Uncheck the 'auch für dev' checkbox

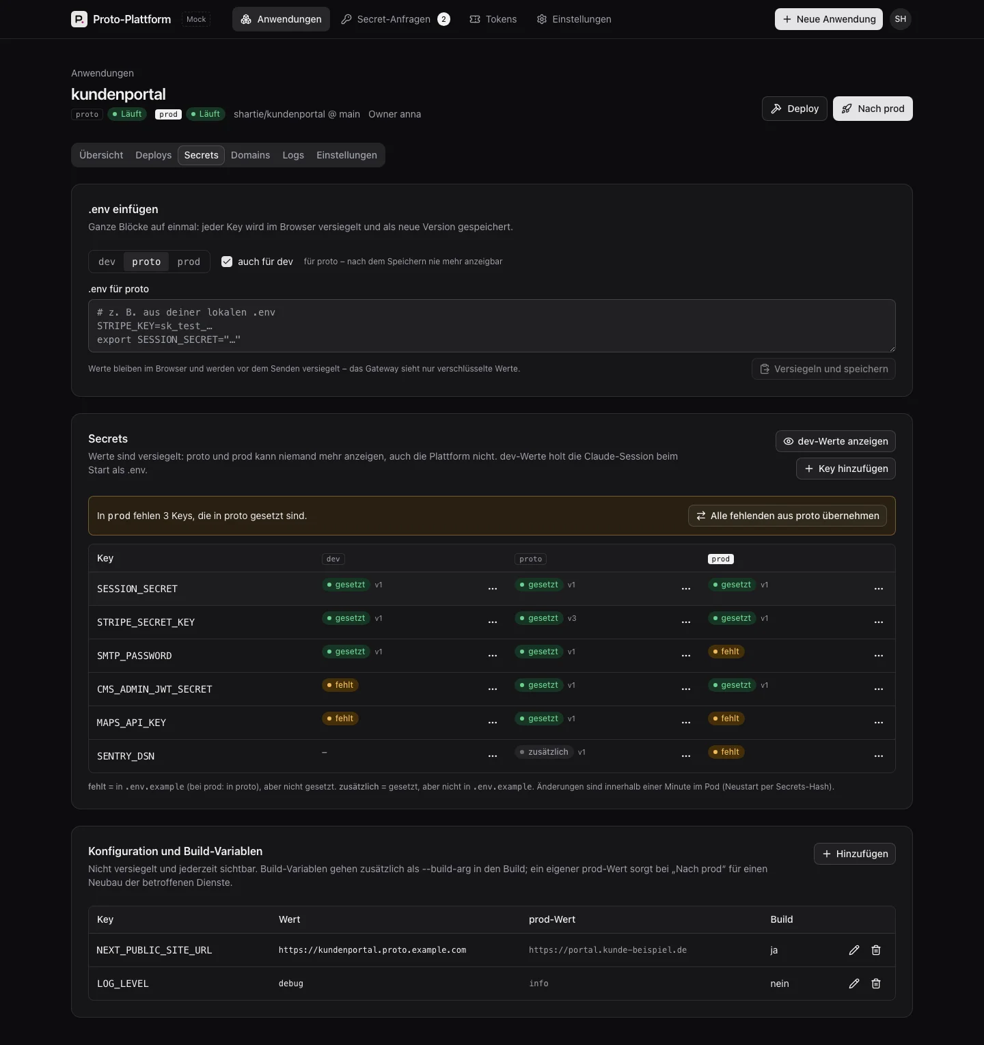227,262
